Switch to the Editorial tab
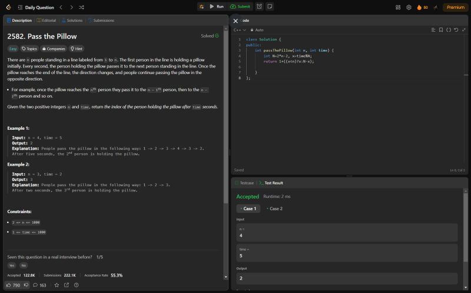Viewport: 471px width, 293px height. pyautogui.click(x=47, y=21)
